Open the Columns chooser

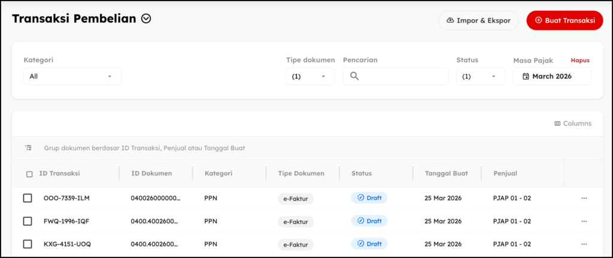click(x=573, y=123)
